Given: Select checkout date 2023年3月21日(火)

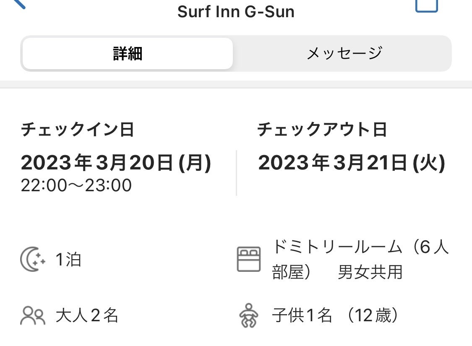Looking at the screenshot, I should [352, 163].
